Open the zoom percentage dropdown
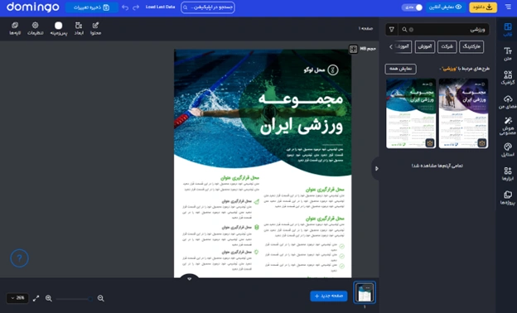This screenshot has height=313, width=517. click(17, 298)
